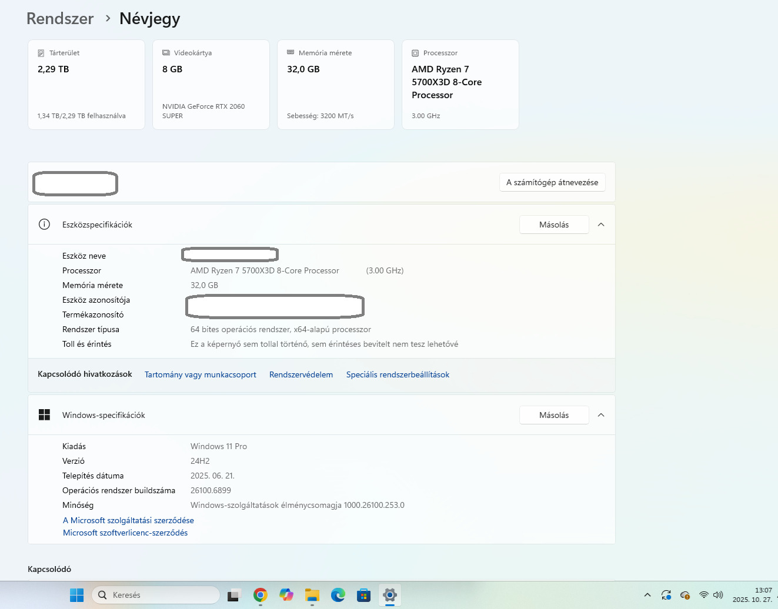Select the 64 bites operációs rendszer text

pyautogui.click(x=281, y=329)
